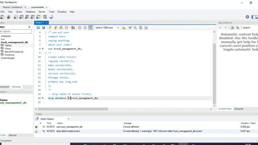Open the View menu

coord(10,12)
